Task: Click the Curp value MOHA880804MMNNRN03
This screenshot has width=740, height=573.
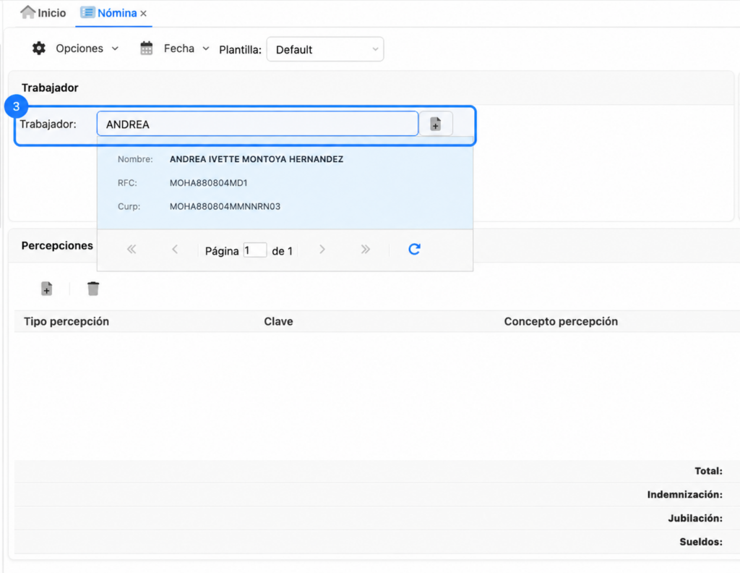Action: (x=225, y=206)
